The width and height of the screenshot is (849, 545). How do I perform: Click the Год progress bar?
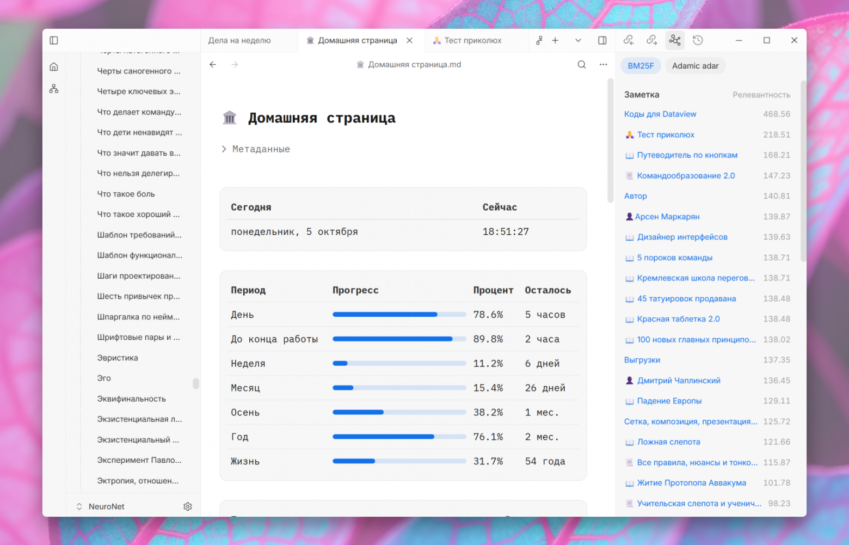(x=399, y=437)
